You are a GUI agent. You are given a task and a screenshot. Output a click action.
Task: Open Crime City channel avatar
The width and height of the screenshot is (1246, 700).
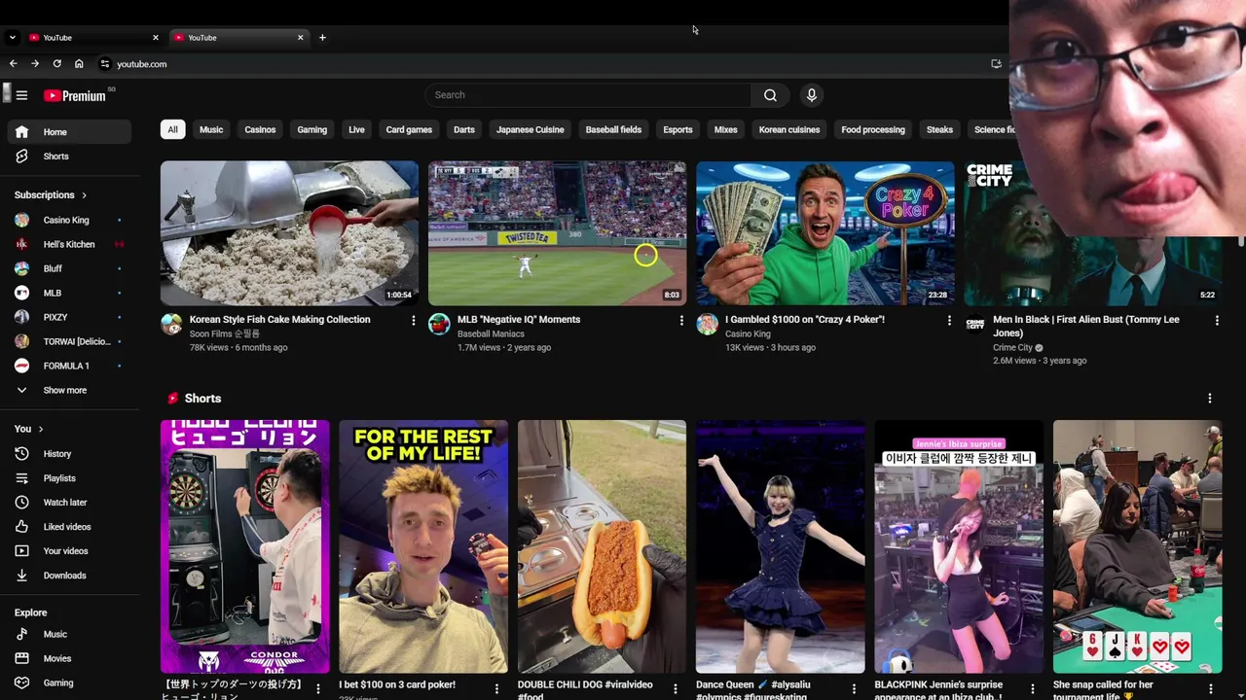coord(974,324)
